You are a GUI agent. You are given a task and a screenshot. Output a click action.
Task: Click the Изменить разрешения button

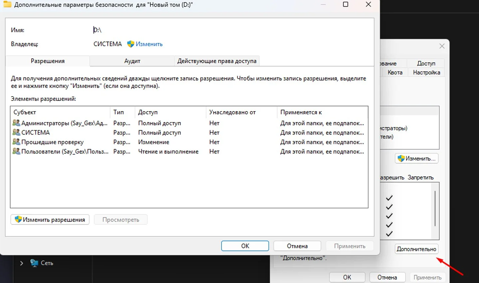(x=50, y=220)
